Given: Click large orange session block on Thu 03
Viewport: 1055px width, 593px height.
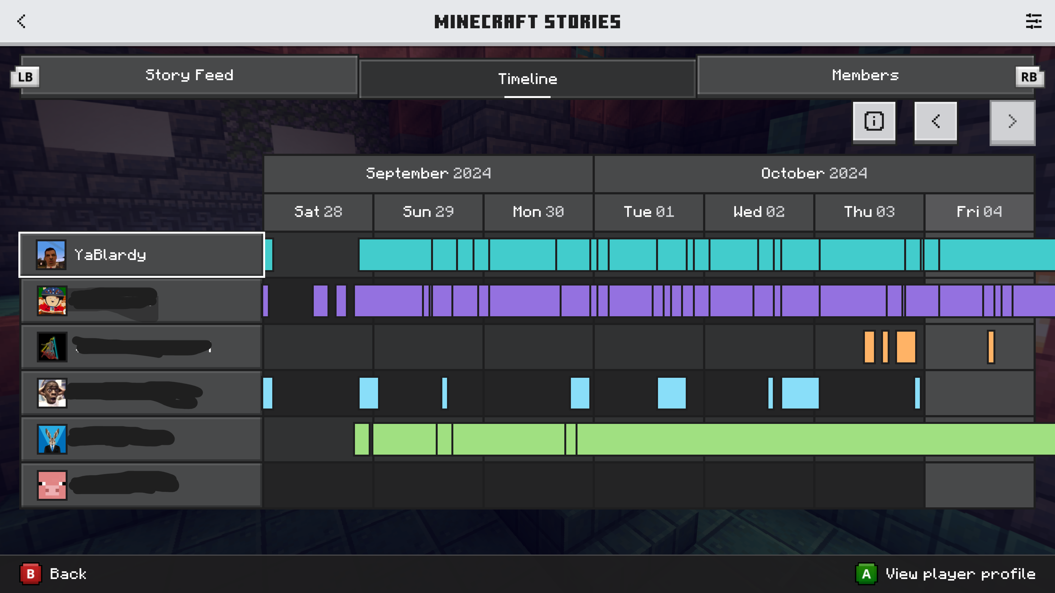Looking at the screenshot, I should click(906, 347).
